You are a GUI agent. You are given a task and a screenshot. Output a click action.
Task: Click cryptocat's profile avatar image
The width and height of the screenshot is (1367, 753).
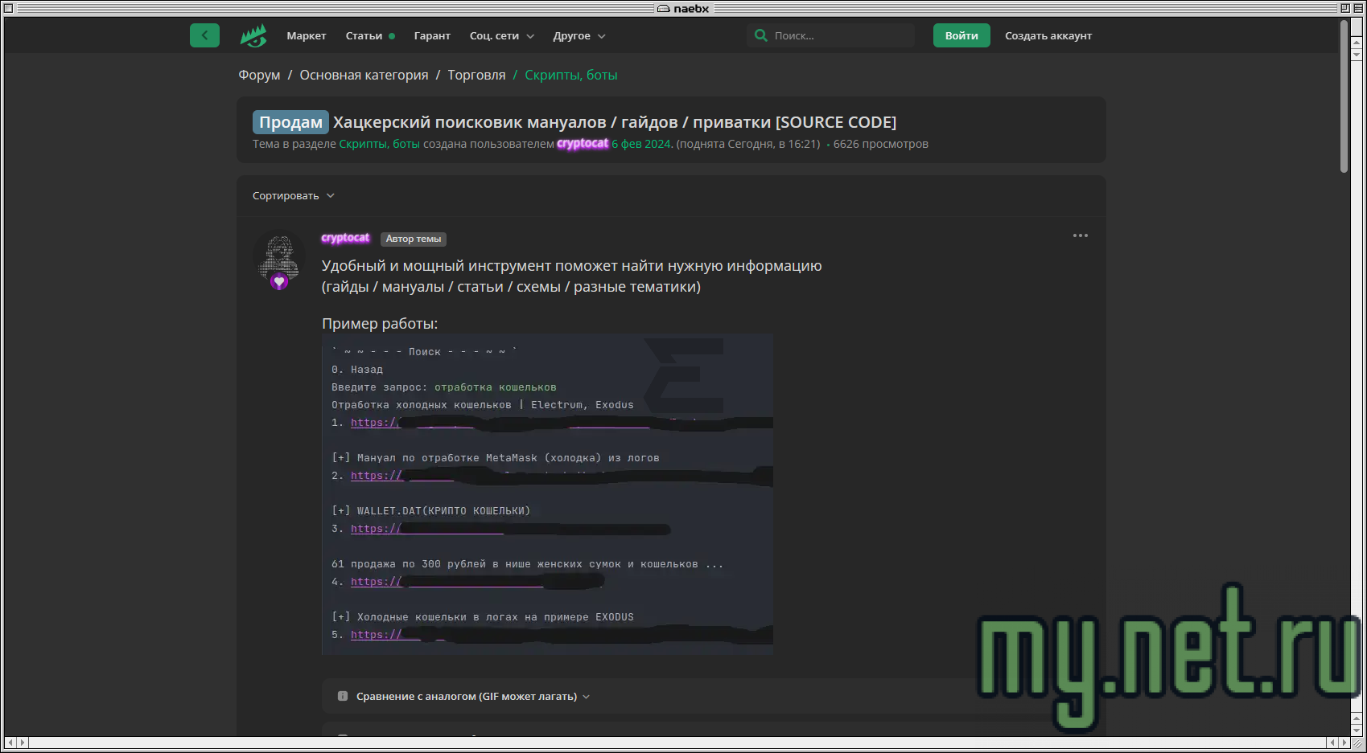[x=279, y=254]
